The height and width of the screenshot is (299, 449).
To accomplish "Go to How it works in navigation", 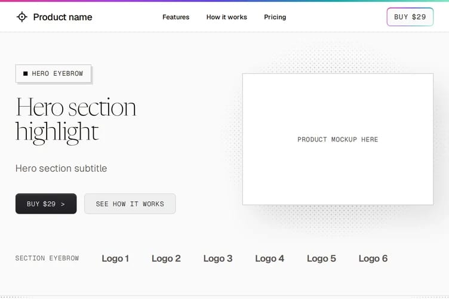I will click(x=226, y=17).
